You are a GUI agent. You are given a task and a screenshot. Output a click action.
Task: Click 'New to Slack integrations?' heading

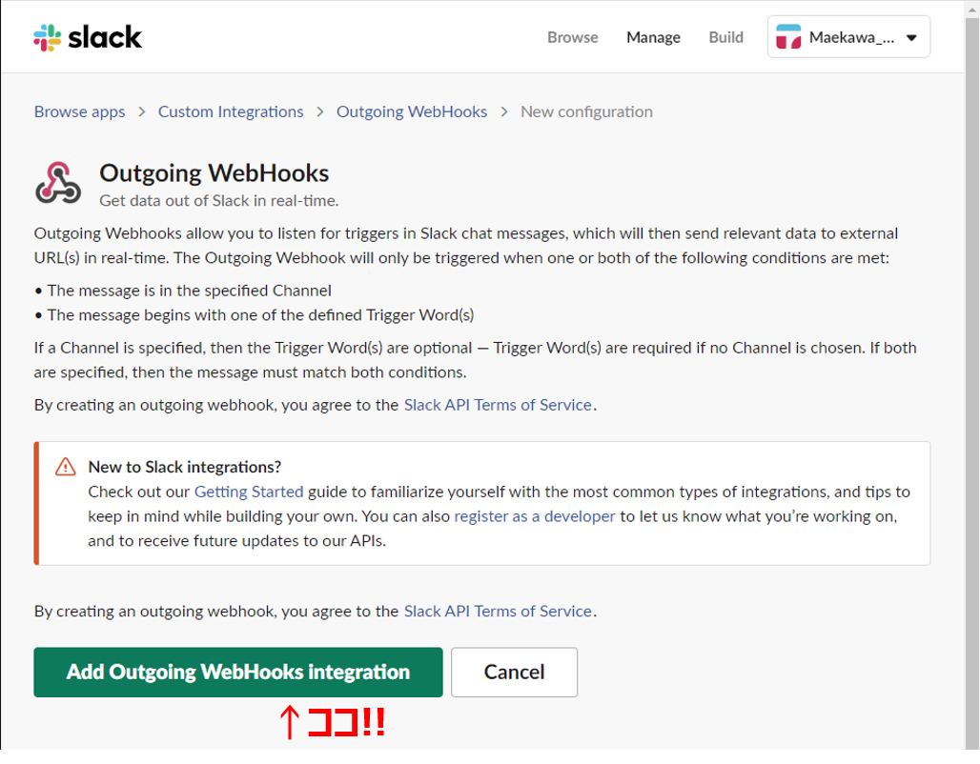184,467
